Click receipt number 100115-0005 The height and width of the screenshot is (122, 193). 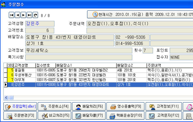tap(46, 70)
